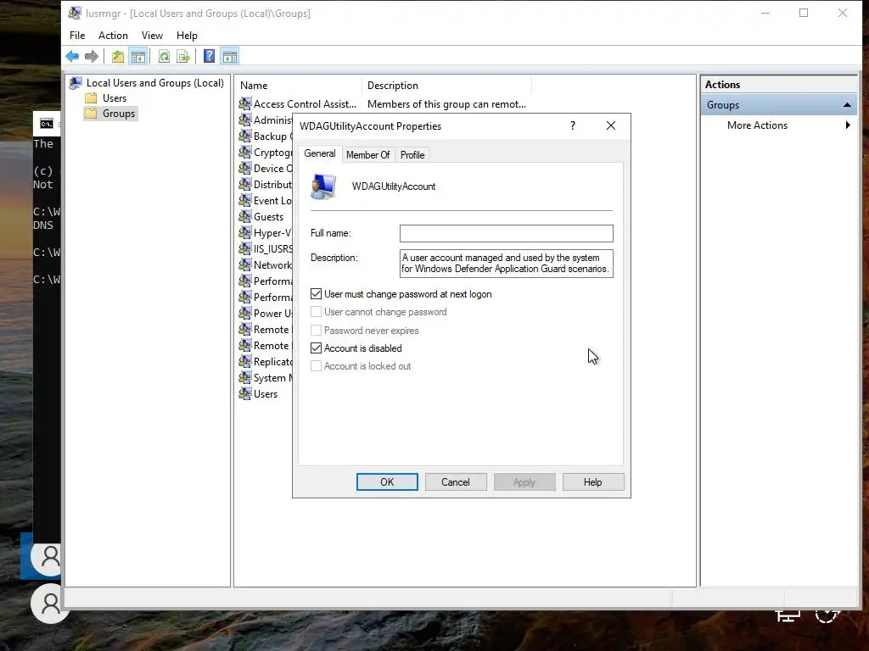Image resolution: width=869 pixels, height=651 pixels.
Task: Toggle 'Password never expires' checkbox
Action: pyautogui.click(x=316, y=331)
